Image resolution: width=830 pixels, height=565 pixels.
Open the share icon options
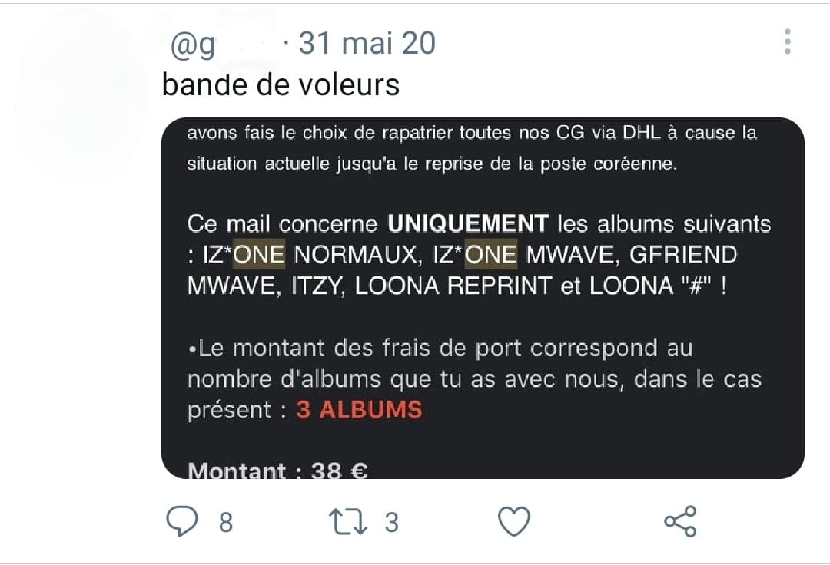(680, 522)
